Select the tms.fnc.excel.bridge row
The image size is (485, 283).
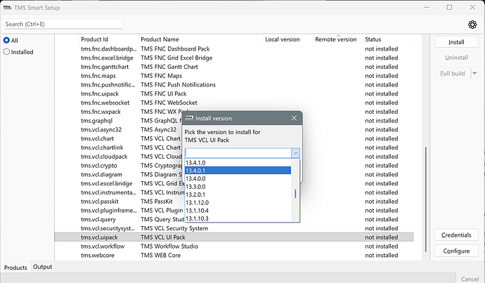[x=234, y=58]
